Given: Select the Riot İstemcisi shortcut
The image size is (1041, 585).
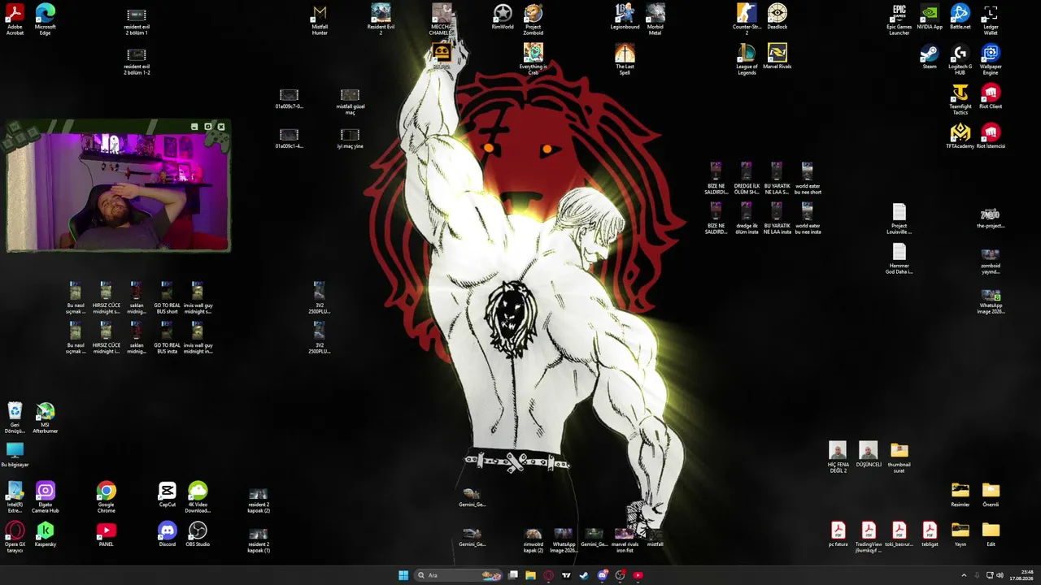Looking at the screenshot, I should (x=991, y=136).
